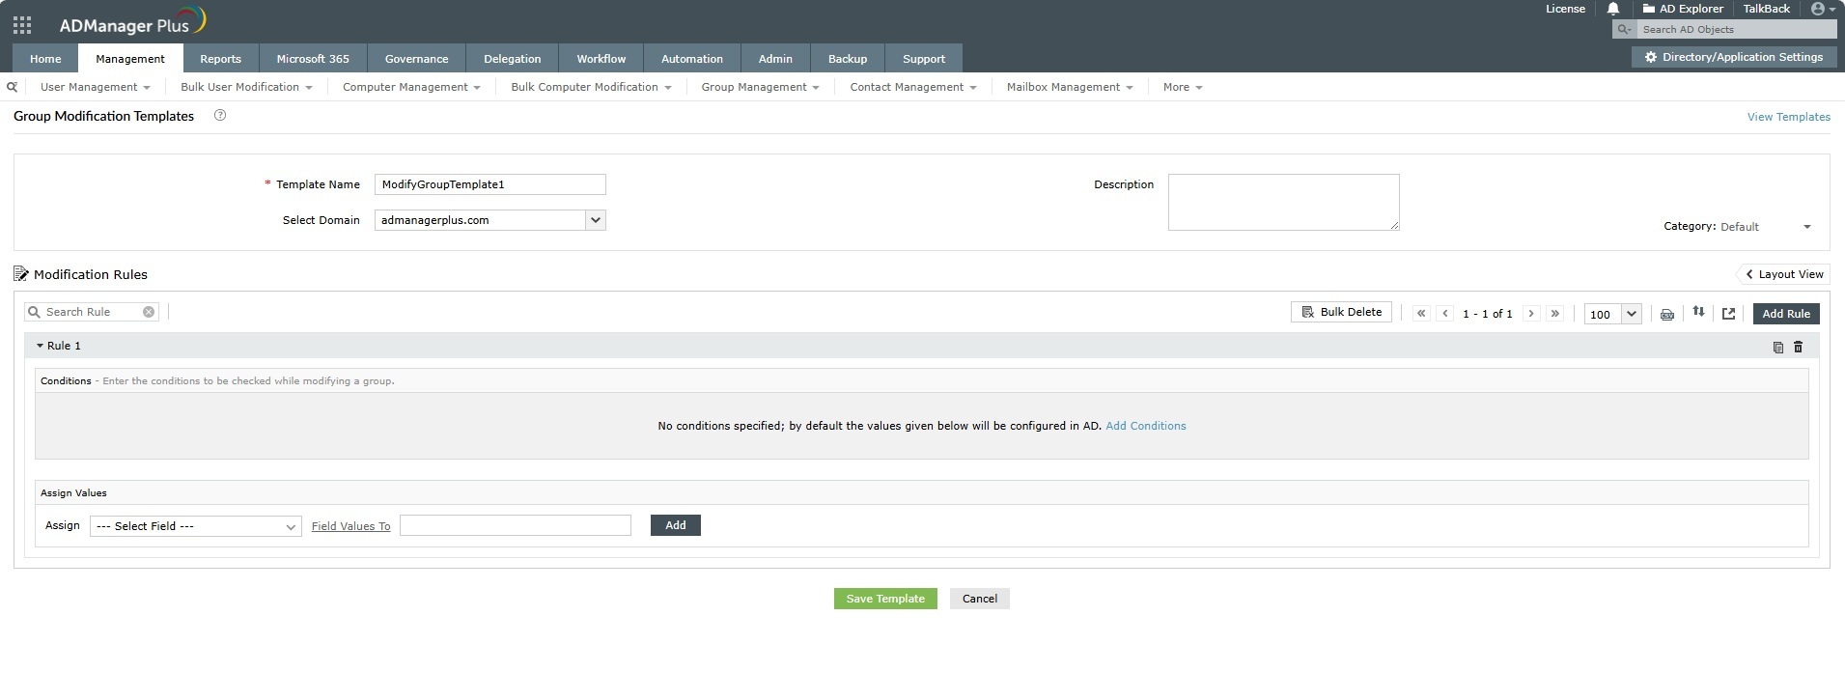Image resolution: width=1845 pixels, height=700 pixels.
Task: Click the reorder rules arrows icon
Action: [1698, 312]
